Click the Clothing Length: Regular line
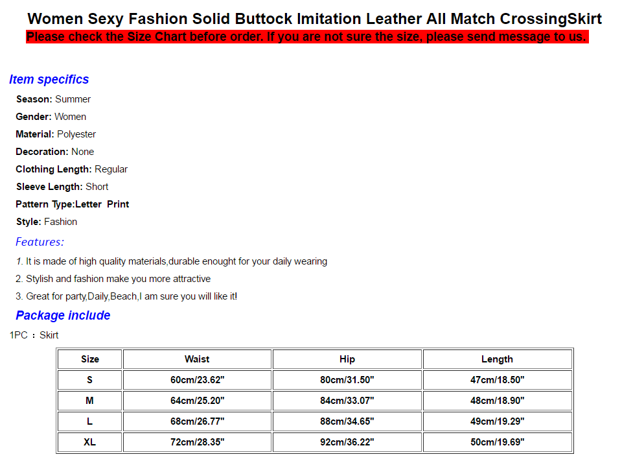Screen dimensions: 633x461 click(x=72, y=169)
